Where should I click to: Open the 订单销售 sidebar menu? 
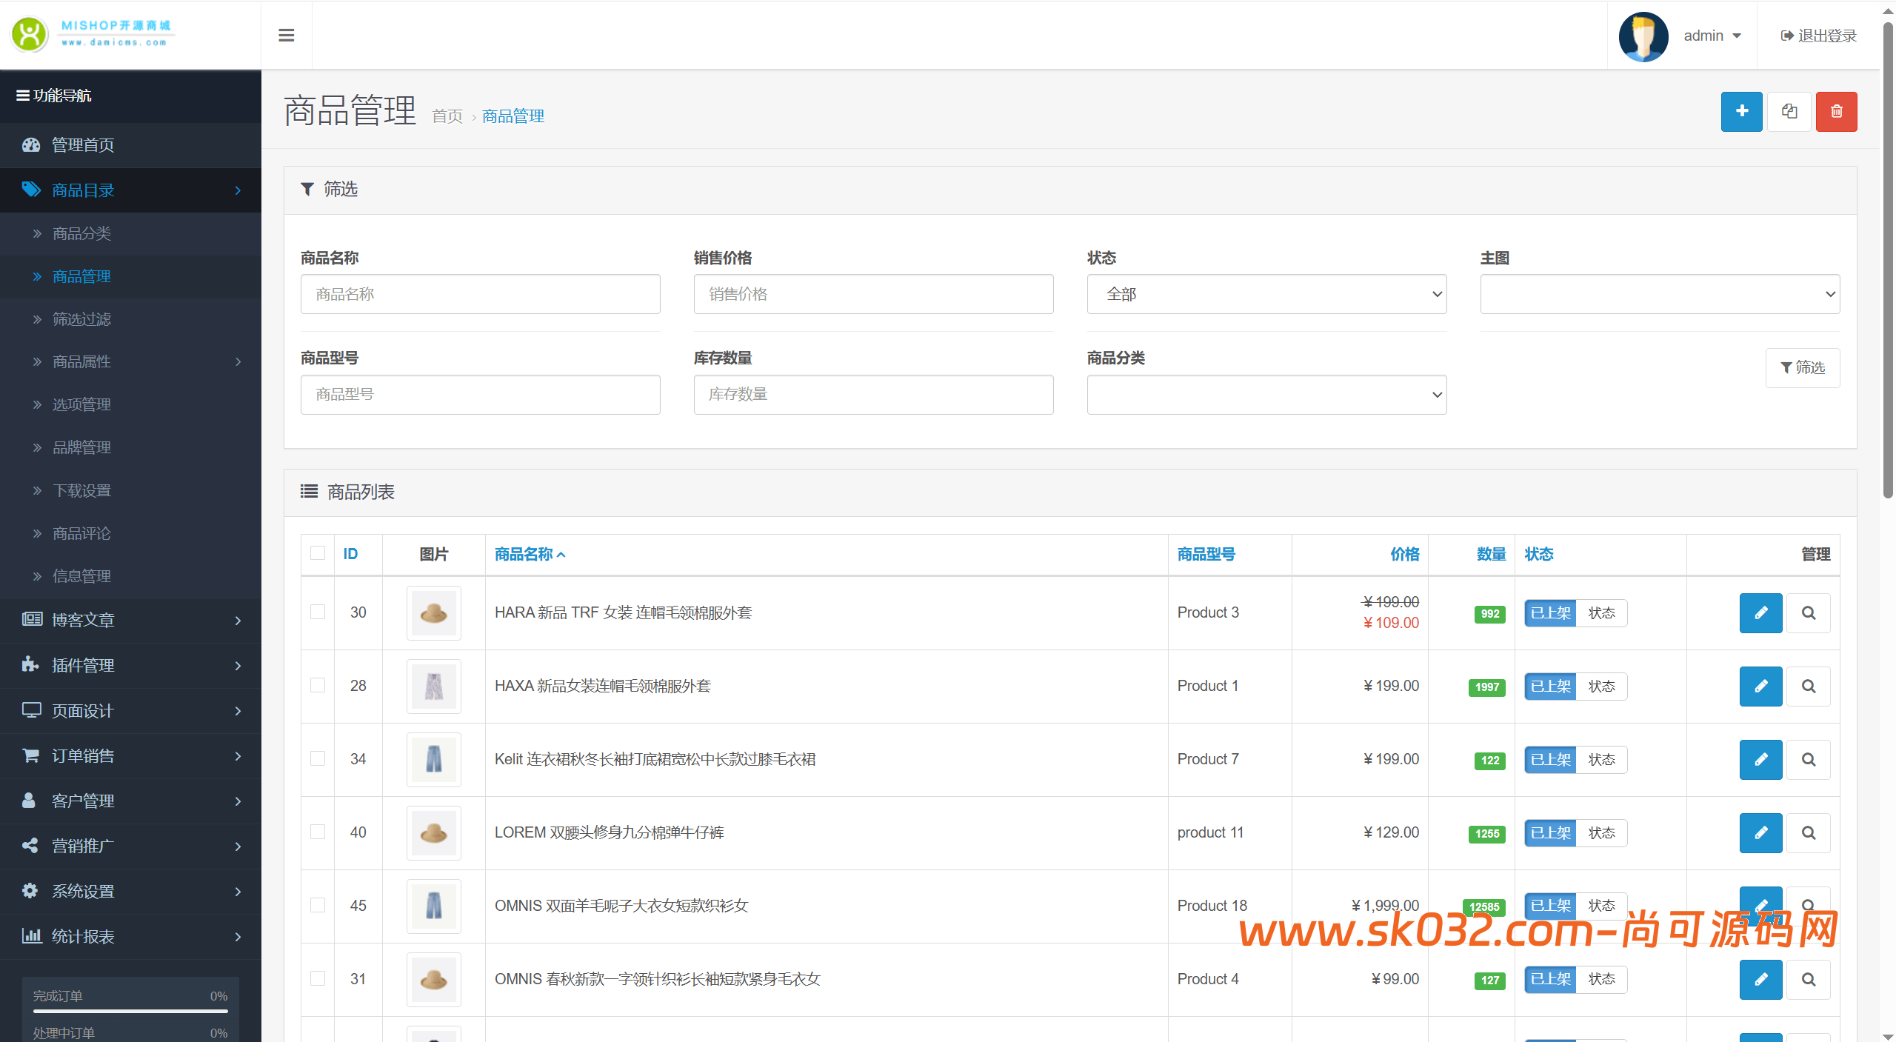click(82, 755)
